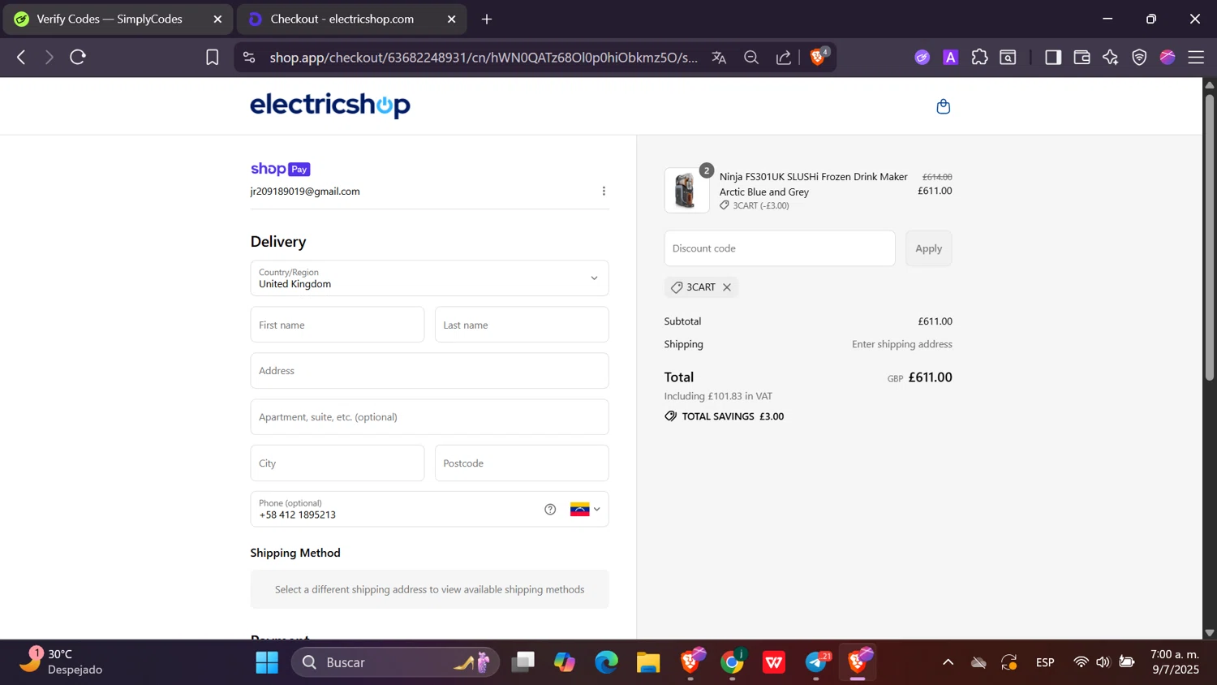Open Google Chrome from the taskbar

coord(732,662)
